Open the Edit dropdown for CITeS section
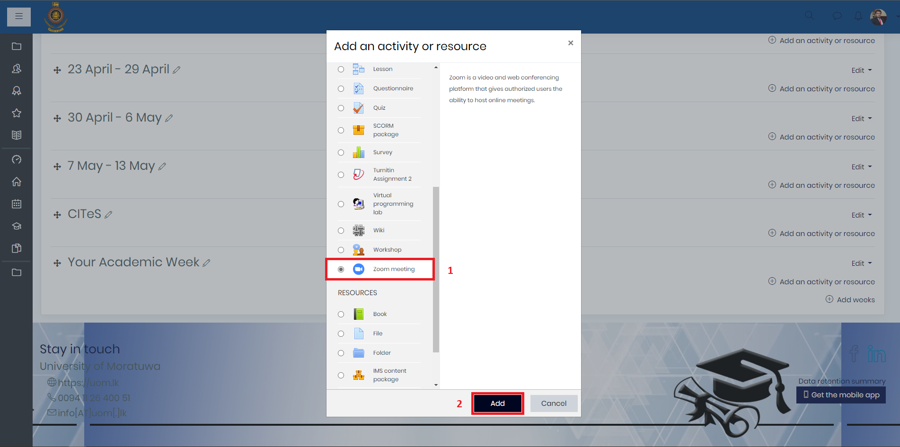900x447 pixels. pyautogui.click(x=861, y=215)
